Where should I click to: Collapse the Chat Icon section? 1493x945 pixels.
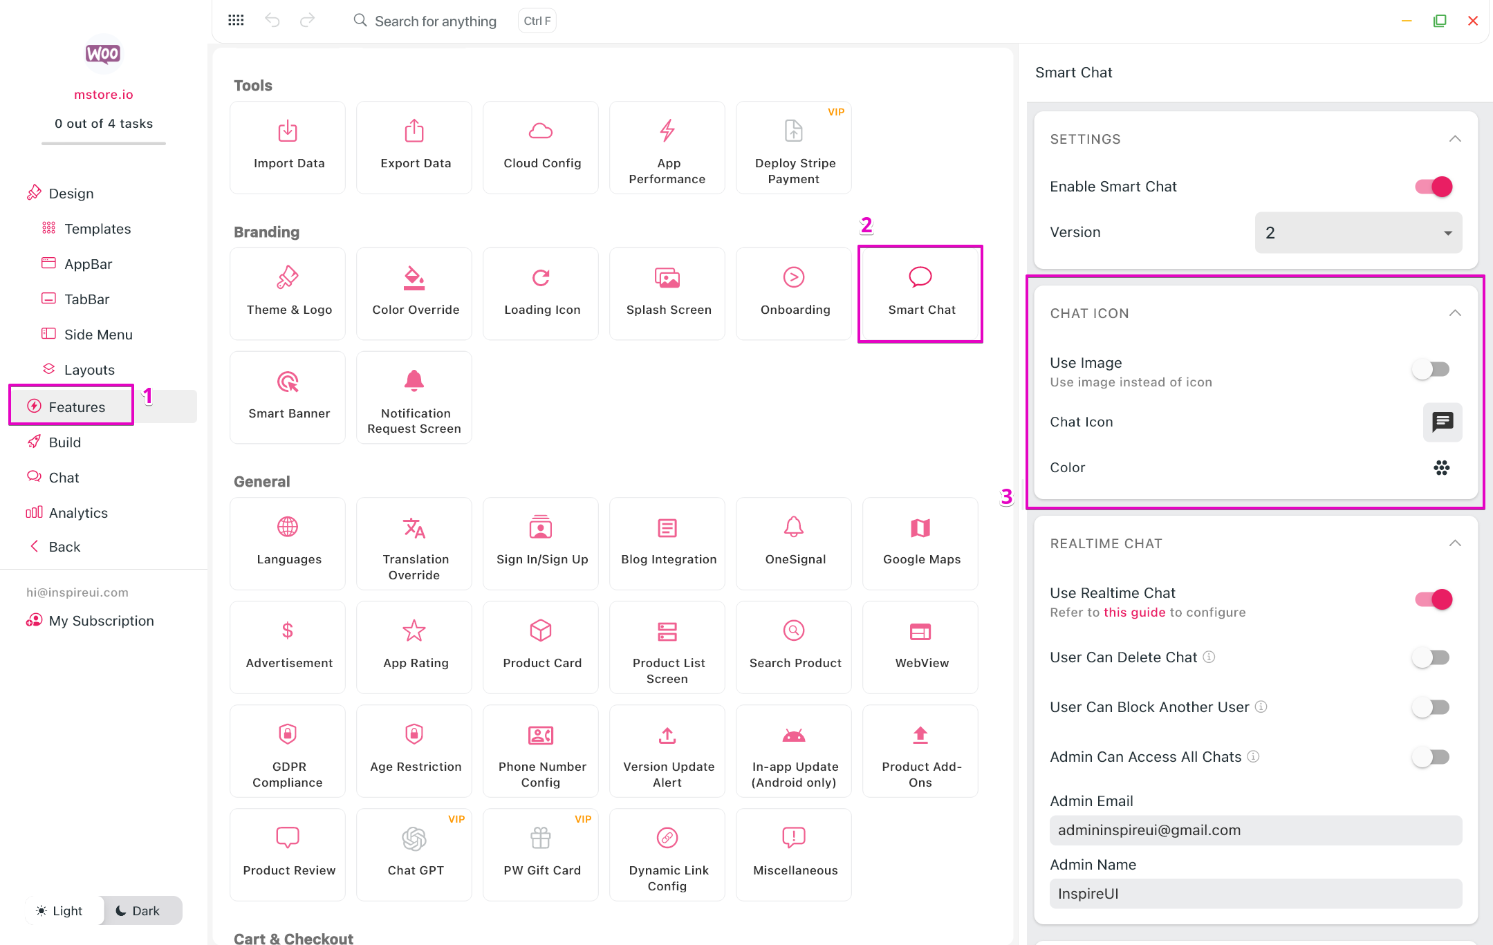(1454, 313)
